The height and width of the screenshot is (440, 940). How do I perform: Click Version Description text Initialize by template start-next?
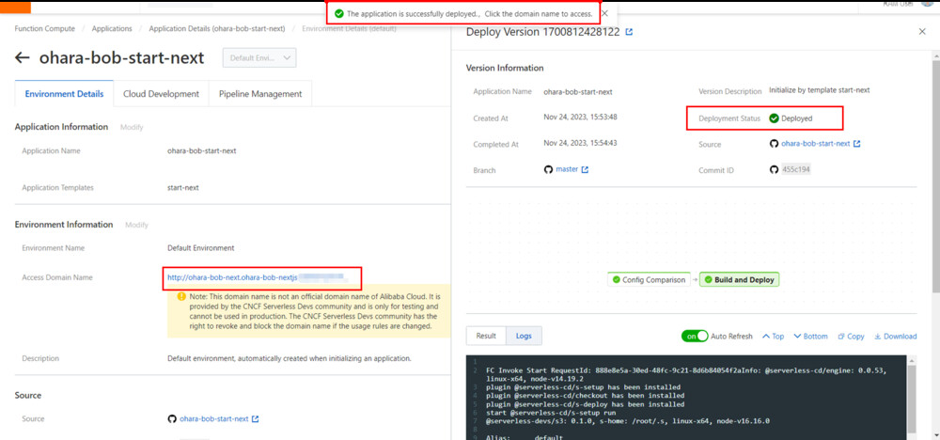pos(820,90)
